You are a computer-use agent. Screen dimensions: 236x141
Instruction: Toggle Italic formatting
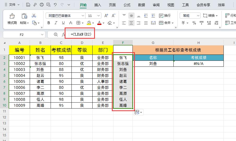coord(56,23)
